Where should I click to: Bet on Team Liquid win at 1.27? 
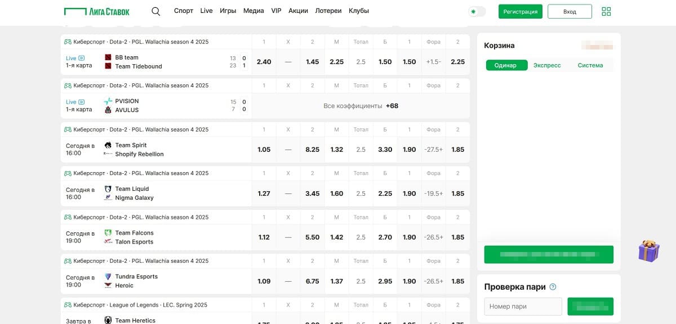pos(264,193)
